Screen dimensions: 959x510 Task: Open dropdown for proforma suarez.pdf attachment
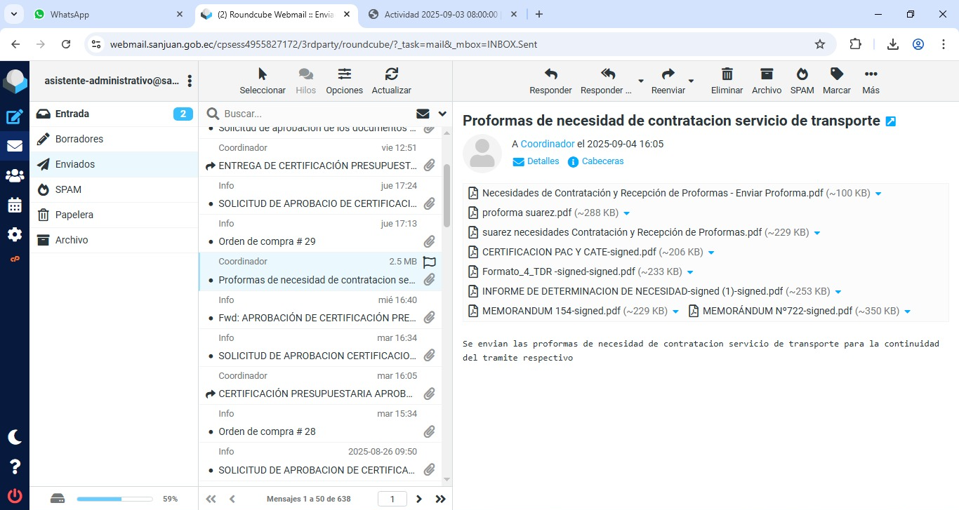coord(627,213)
